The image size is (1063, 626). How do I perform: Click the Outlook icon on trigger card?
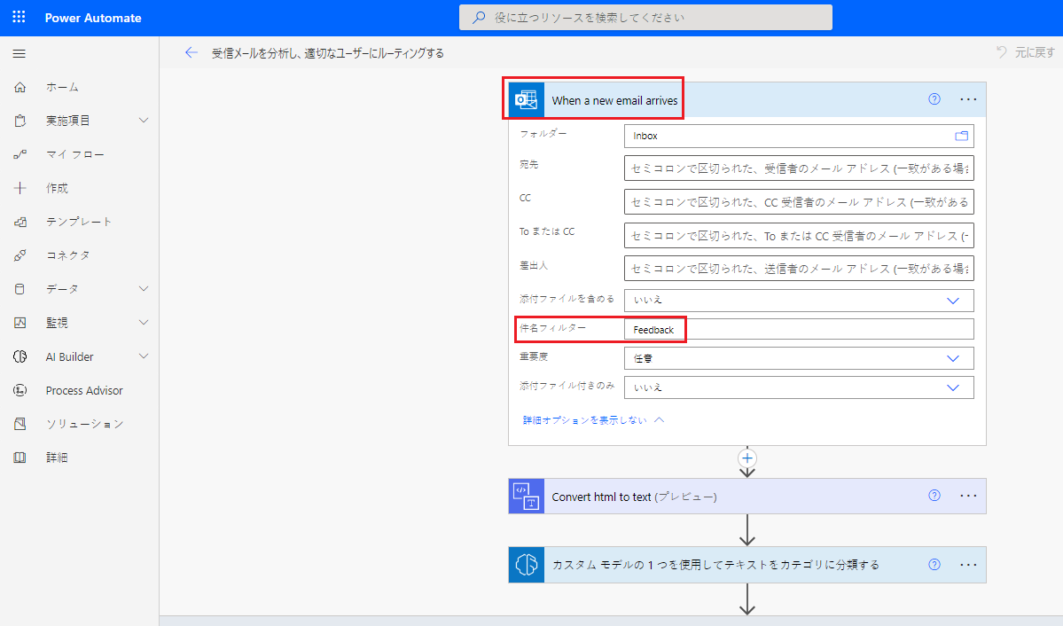point(526,99)
